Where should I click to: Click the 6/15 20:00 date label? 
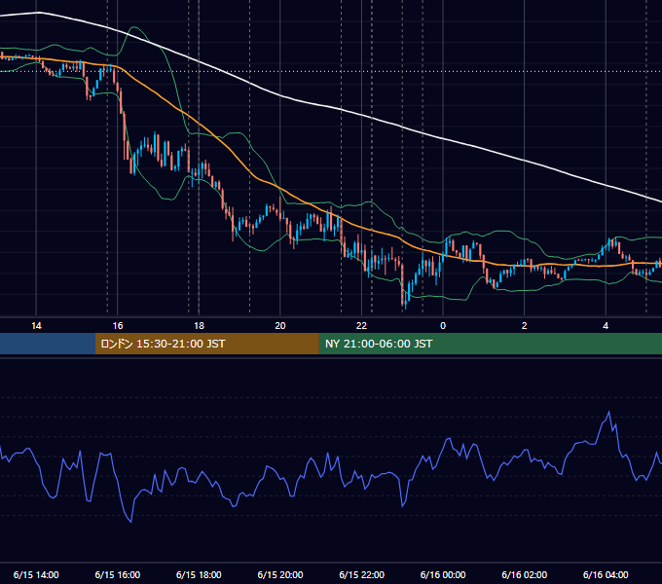click(280, 574)
